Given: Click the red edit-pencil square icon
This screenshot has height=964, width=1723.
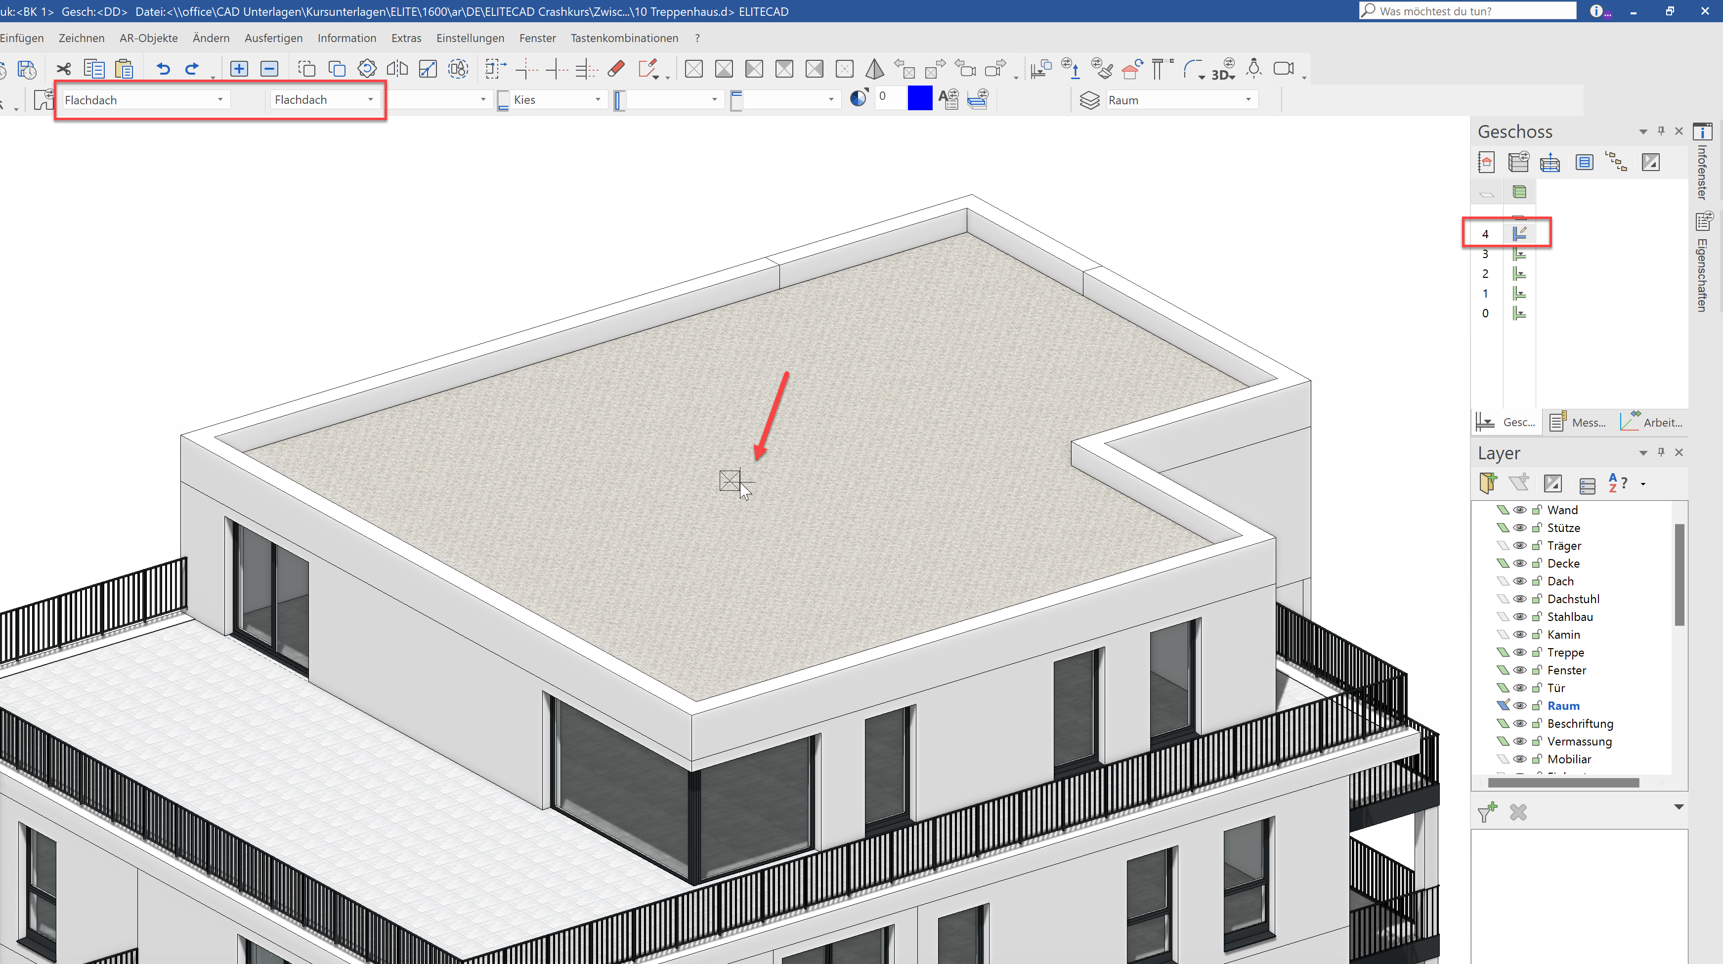Looking at the screenshot, I should pyautogui.click(x=648, y=69).
